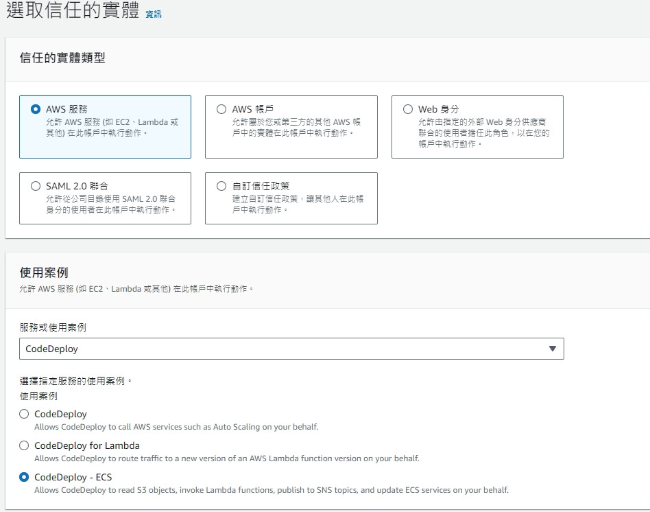
Task: Open the 資訊 info link
Action: (x=154, y=14)
